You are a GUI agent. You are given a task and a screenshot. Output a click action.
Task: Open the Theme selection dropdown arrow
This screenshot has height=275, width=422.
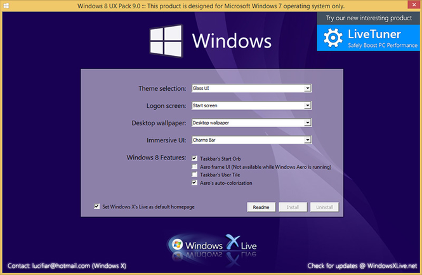click(308, 88)
